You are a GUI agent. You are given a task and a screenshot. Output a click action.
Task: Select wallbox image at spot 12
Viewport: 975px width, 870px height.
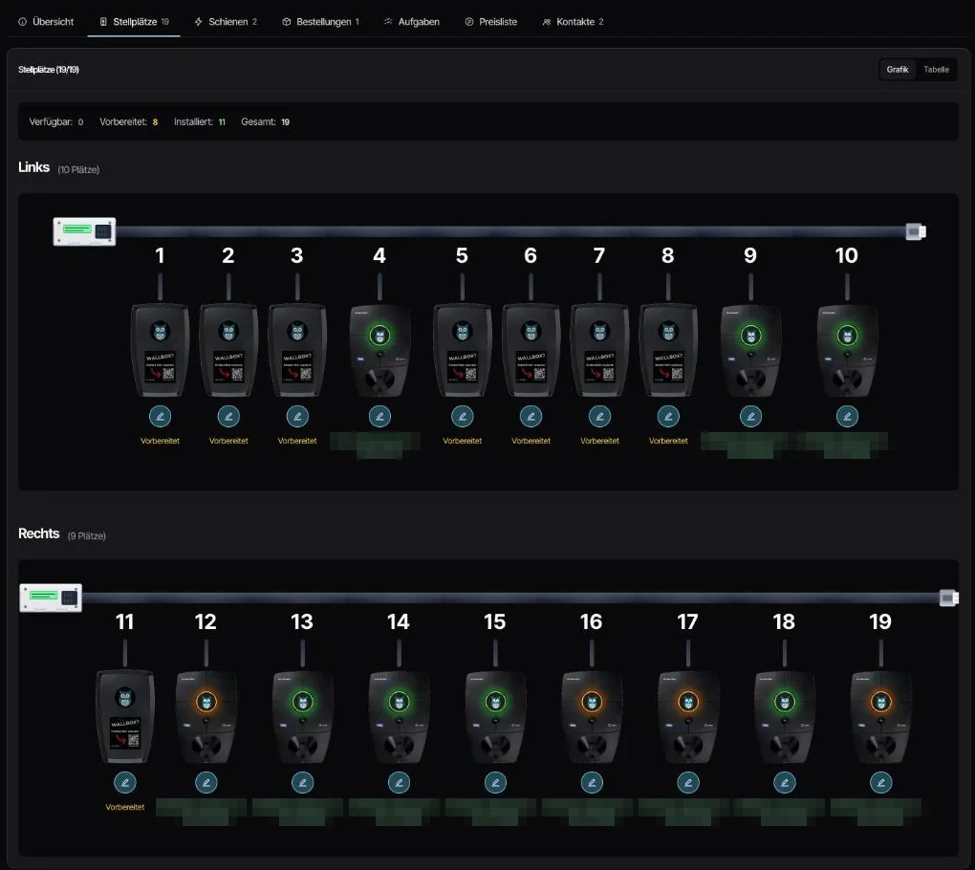206,716
